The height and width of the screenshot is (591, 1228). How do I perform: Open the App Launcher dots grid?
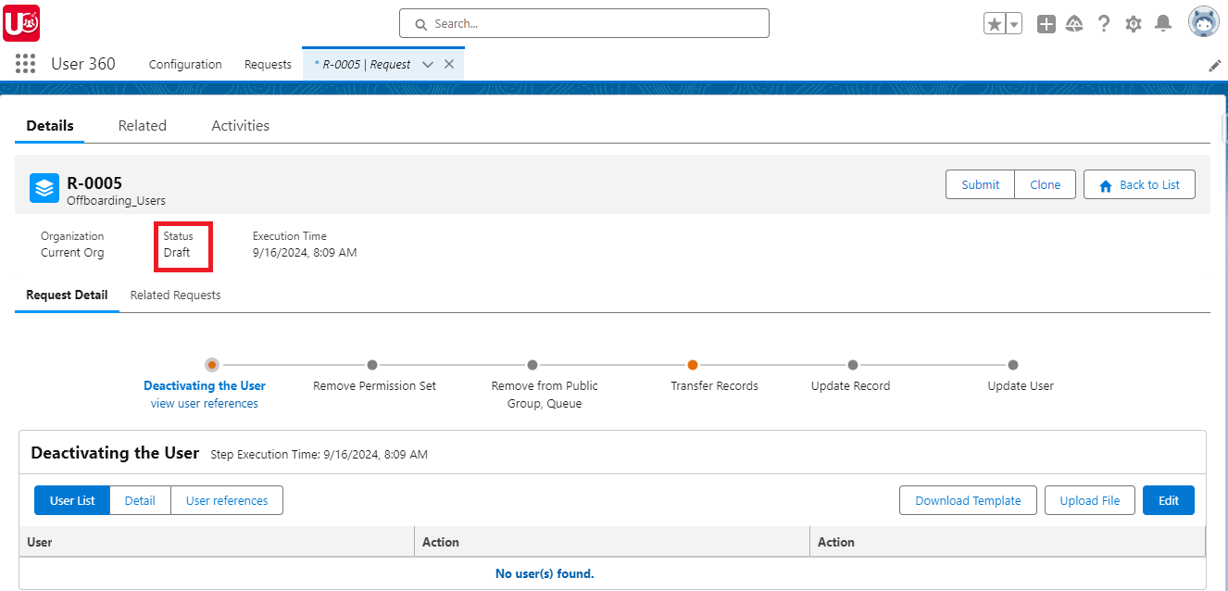(26, 64)
